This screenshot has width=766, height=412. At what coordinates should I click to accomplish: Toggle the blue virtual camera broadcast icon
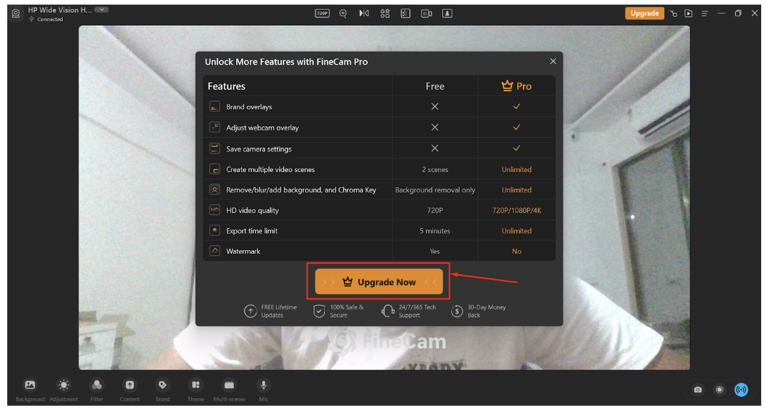(x=741, y=390)
